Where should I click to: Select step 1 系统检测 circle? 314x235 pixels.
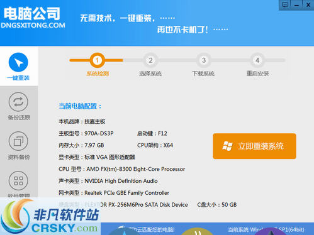point(97,60)
